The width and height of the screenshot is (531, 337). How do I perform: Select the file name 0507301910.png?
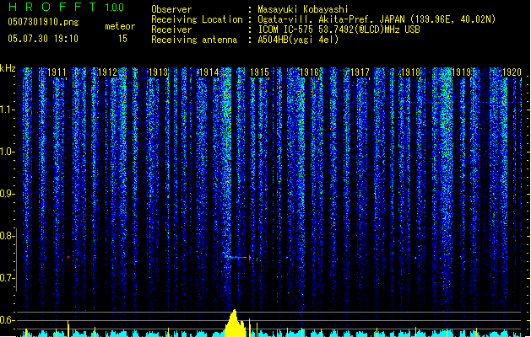[43, 22]
